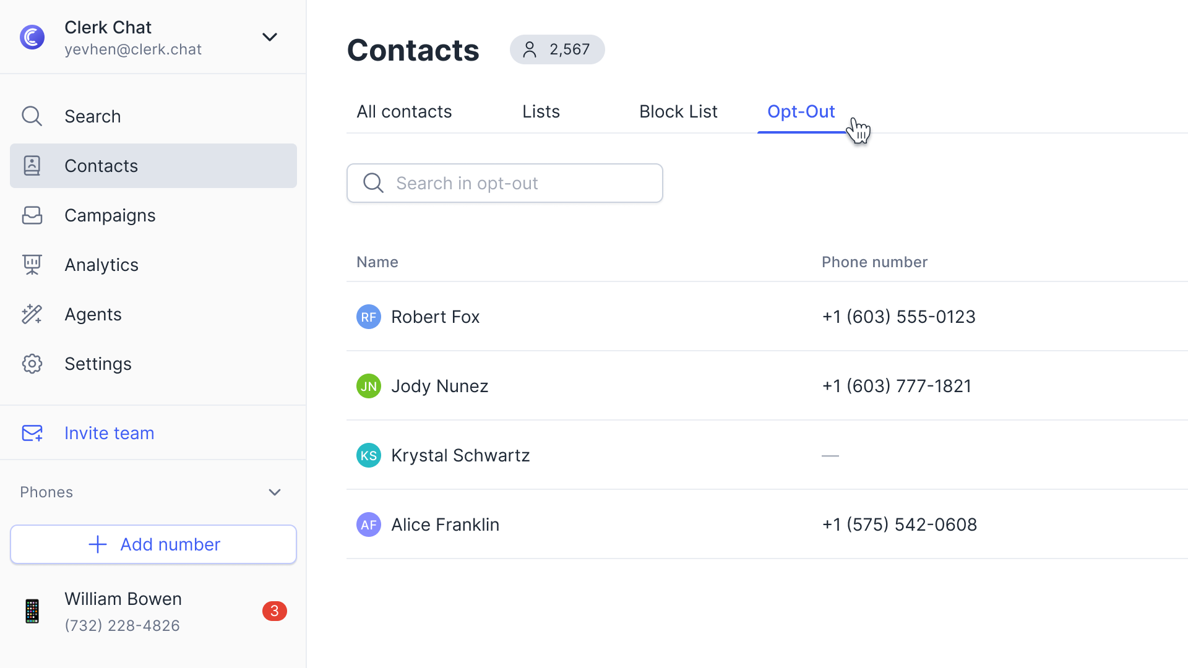Click the Invite team envelope icon
The image size is (1188, 668).
coord(32,432)
